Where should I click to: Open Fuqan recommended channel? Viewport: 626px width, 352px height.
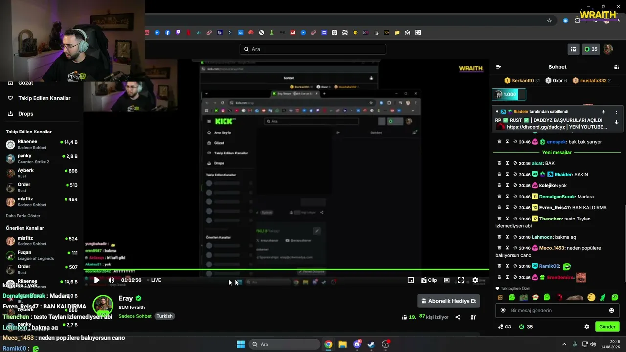click(x=42, y=255)
